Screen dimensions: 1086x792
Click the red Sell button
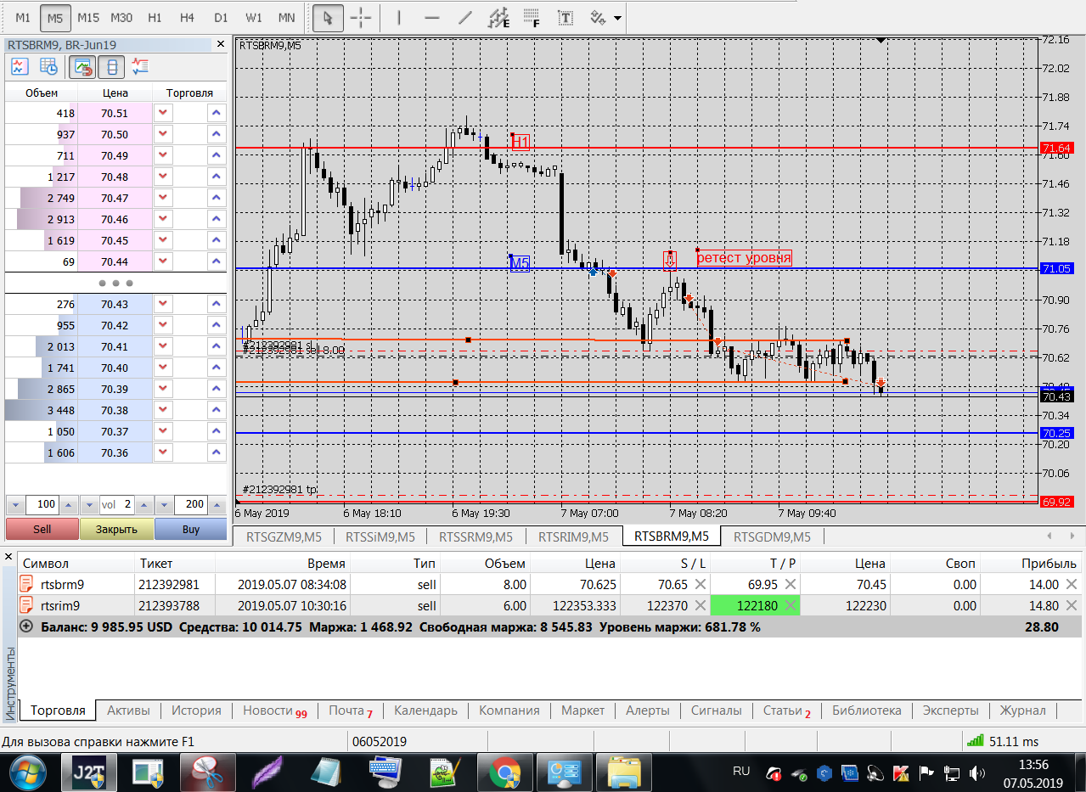tap(42, 529)
